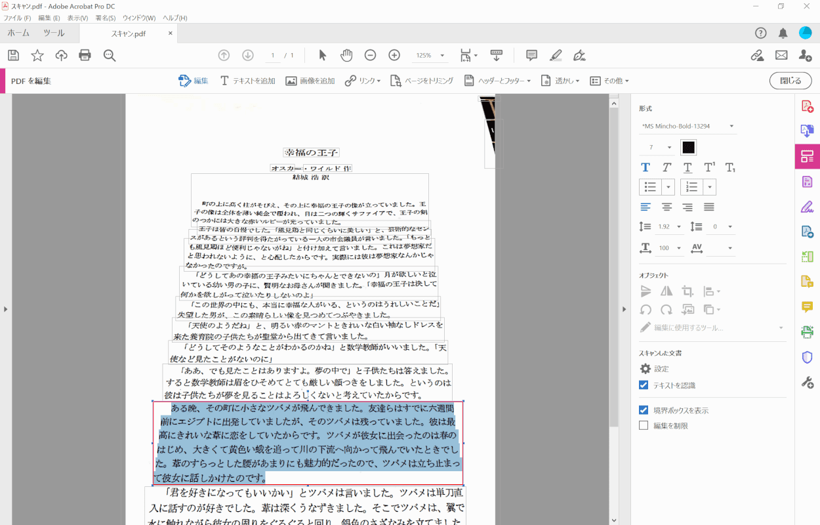Click the Zoom out minus icon
Screen dimensions: 820x525
[x=370, y=55]
